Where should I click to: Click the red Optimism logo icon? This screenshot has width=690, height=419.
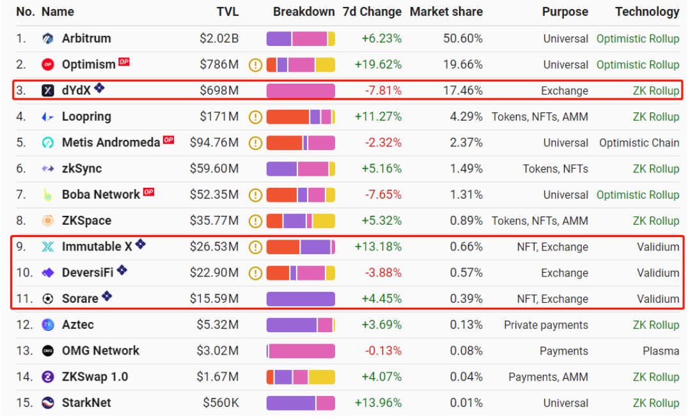(47, 65)
